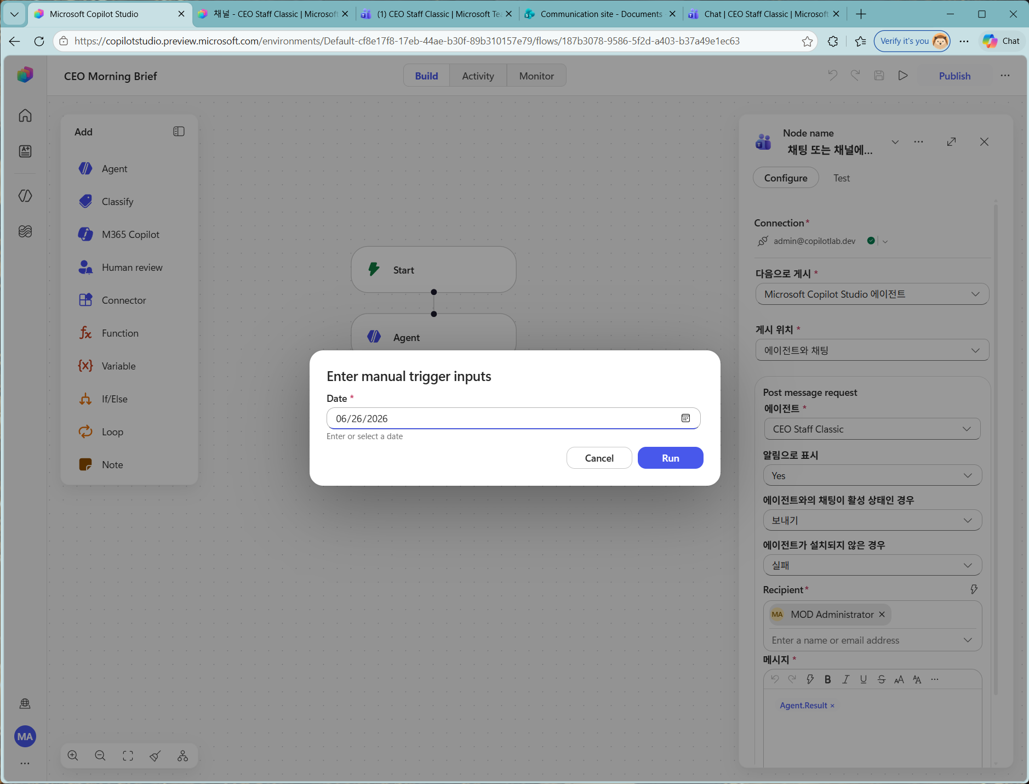The width and height of the screenshot is (1029, 784).
Task: Expand the node name chevron
Action: coord(895,142)
